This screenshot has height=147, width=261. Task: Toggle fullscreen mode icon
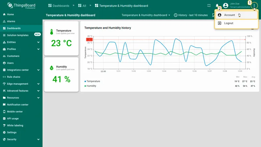click(x=209, y=6)
